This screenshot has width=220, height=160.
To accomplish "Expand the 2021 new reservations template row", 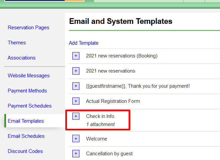I will (76, 71).
